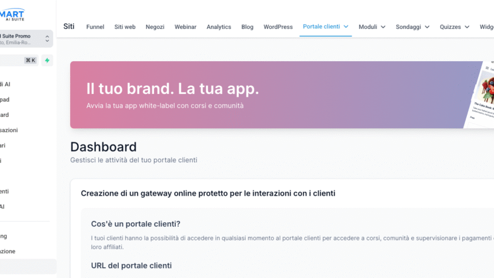
Task: Switch to the Funnel tab
Action: 95,27
